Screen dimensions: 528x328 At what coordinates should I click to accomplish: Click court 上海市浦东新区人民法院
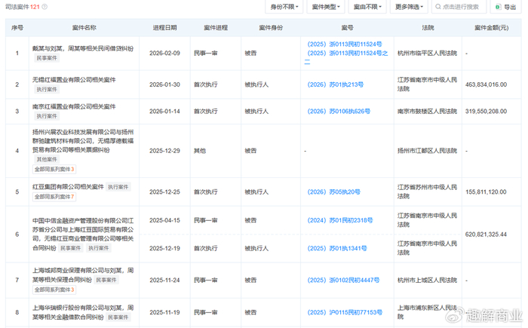428,312
